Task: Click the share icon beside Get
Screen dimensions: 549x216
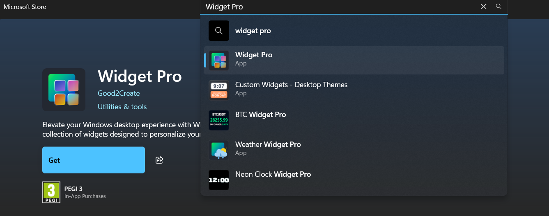Action: pyautogui.click(x=159, y=160)
